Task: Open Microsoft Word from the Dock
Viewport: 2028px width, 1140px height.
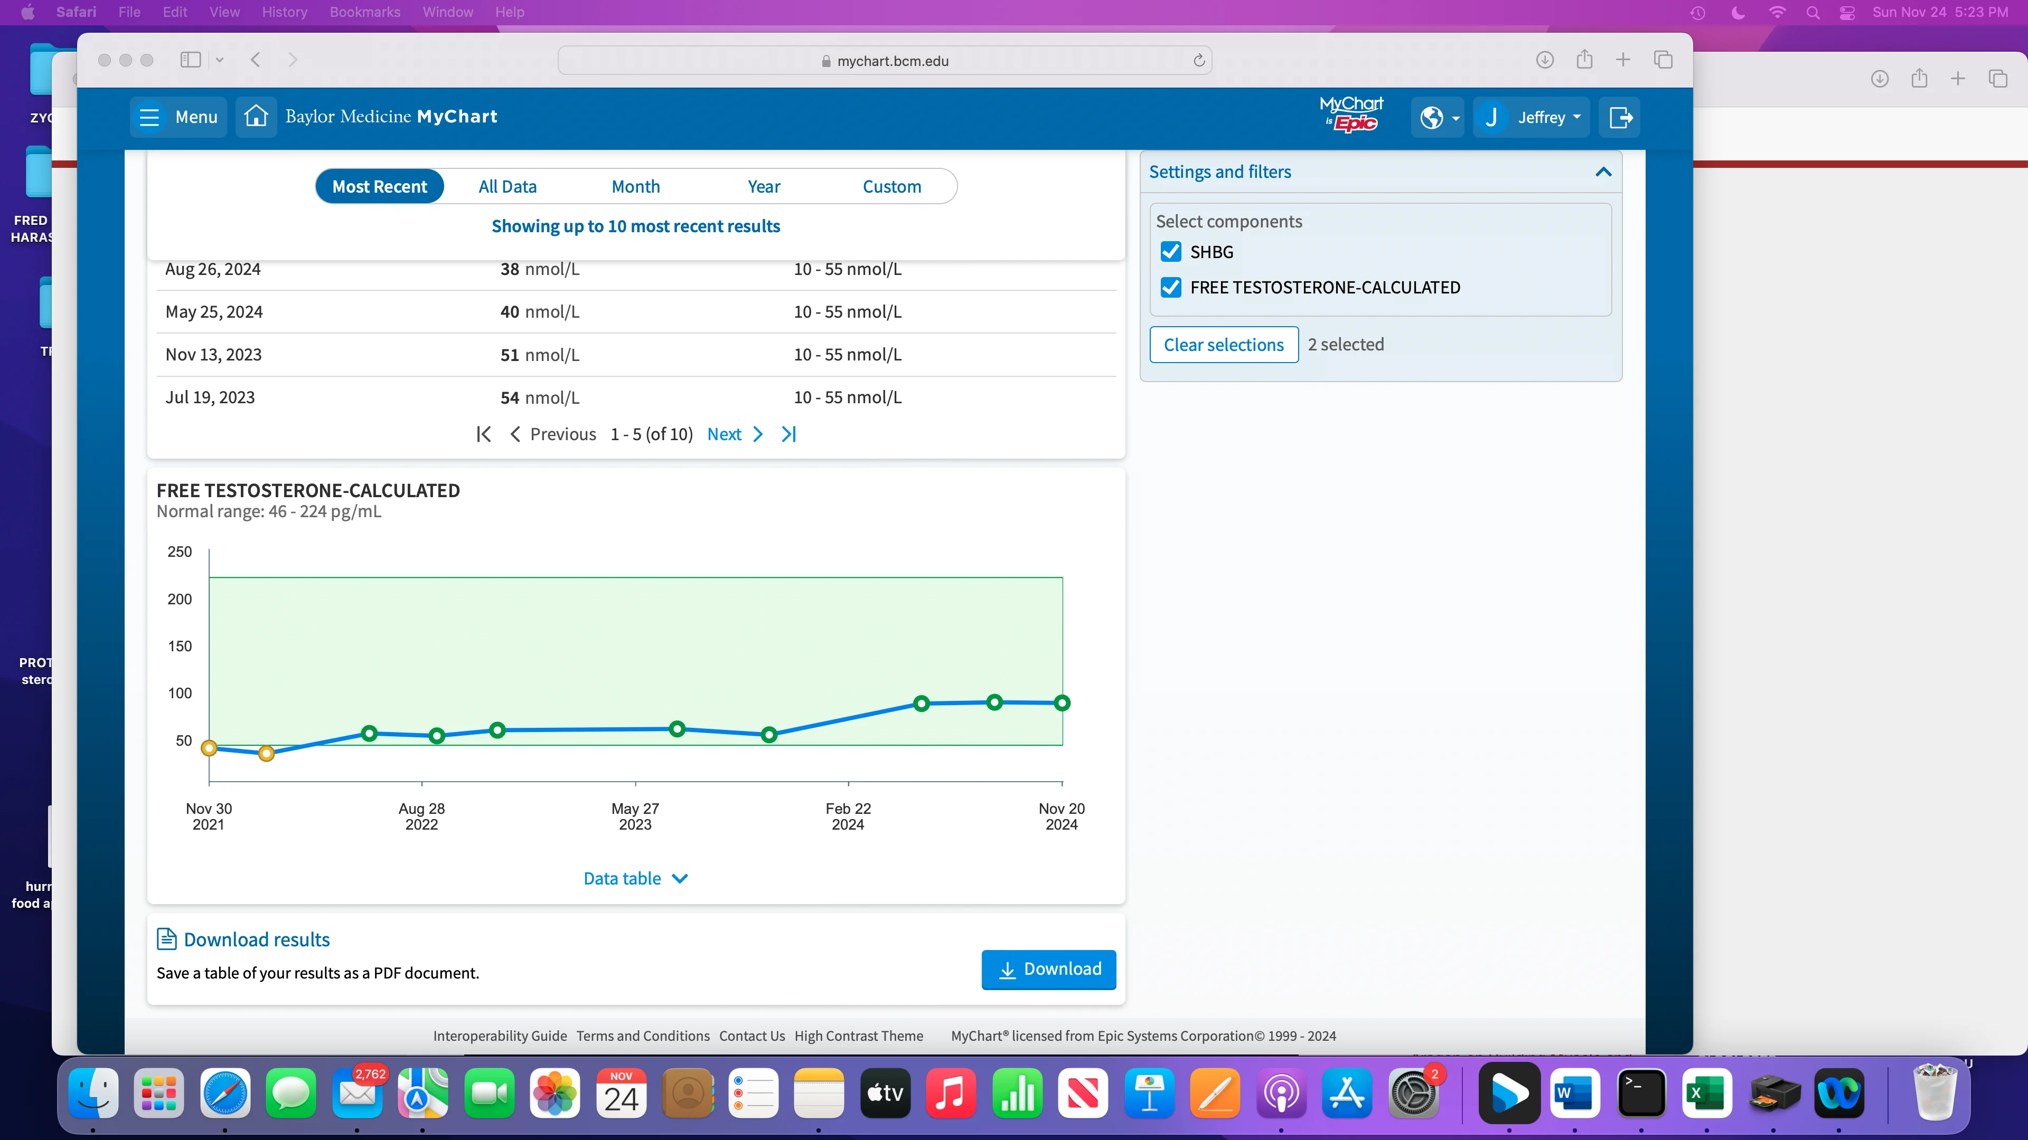Action: [1574, 1093]
